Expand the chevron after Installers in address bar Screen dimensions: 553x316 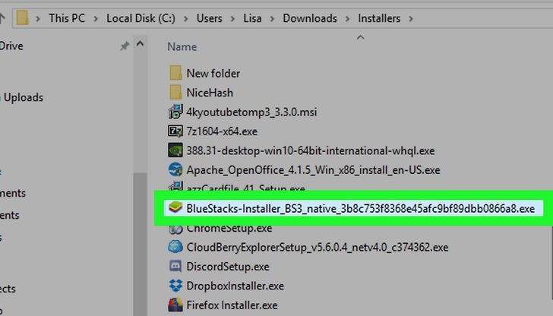pos(410,18)
